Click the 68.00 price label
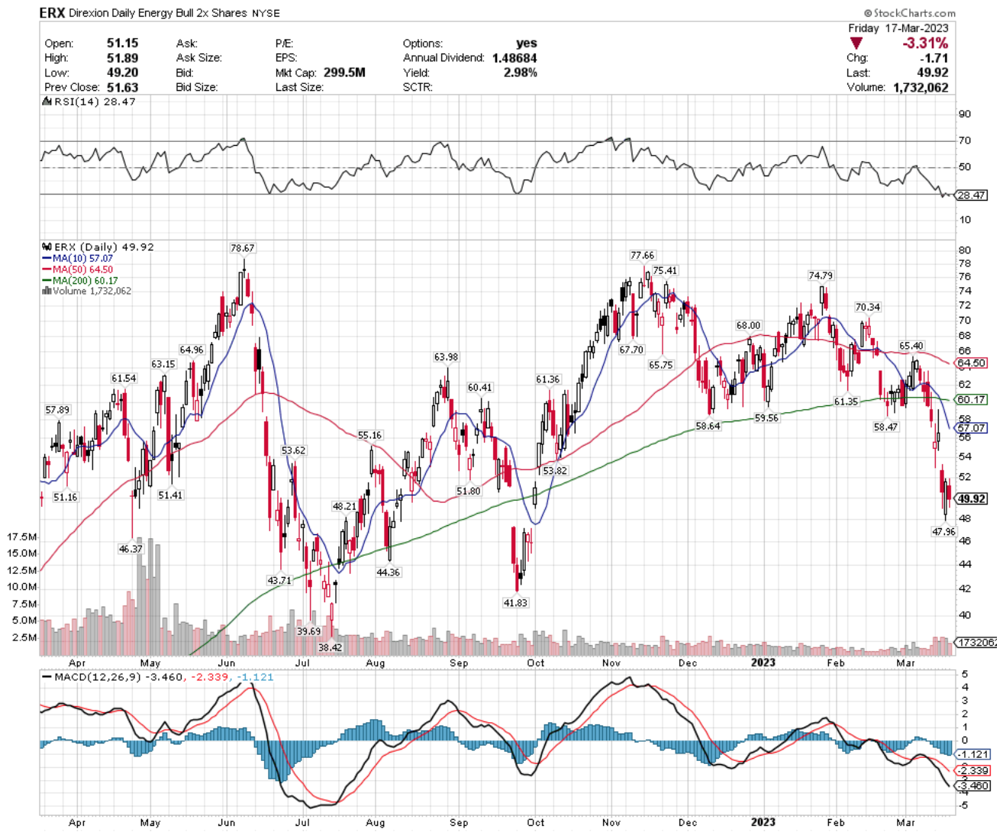The image size is (1003, 832). click(749, 325)
